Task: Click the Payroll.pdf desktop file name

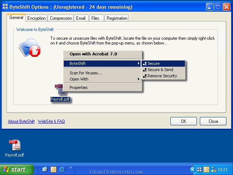Action: (x=15, y=155)
